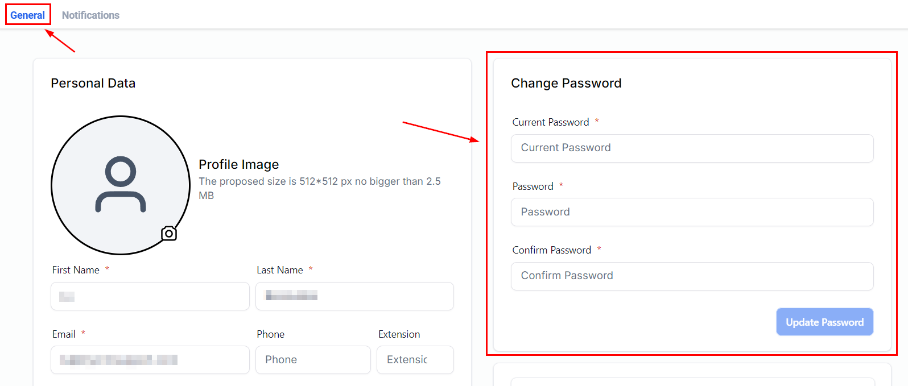This screenshot has width=908, height=386.
Task: Click inside the Phone number field
Action: click(313, 360)
